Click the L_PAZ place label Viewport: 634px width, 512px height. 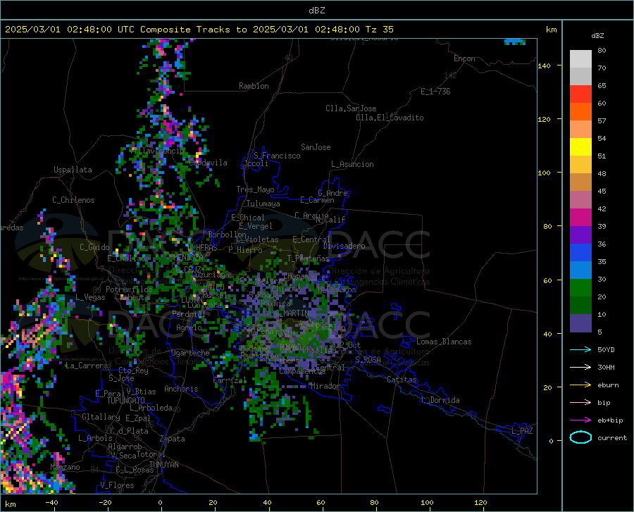(523, 431)
